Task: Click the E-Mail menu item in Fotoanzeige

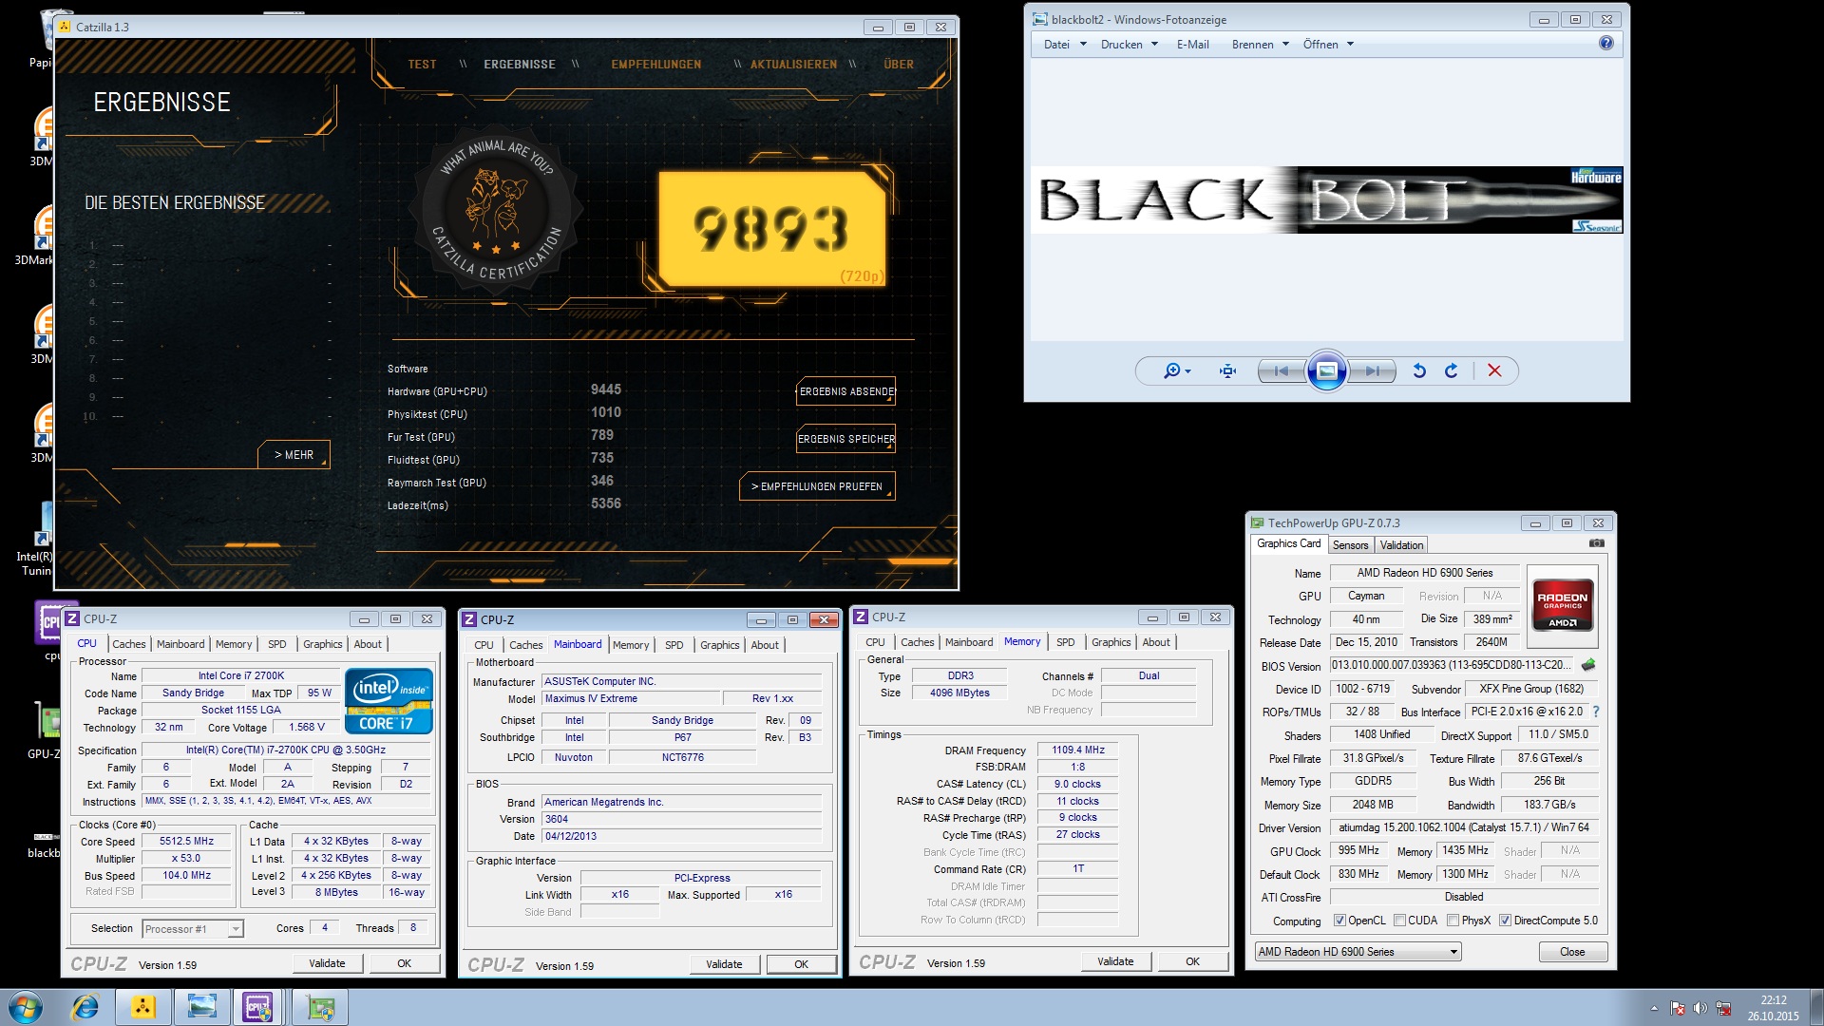Action: click(1192, 45)
